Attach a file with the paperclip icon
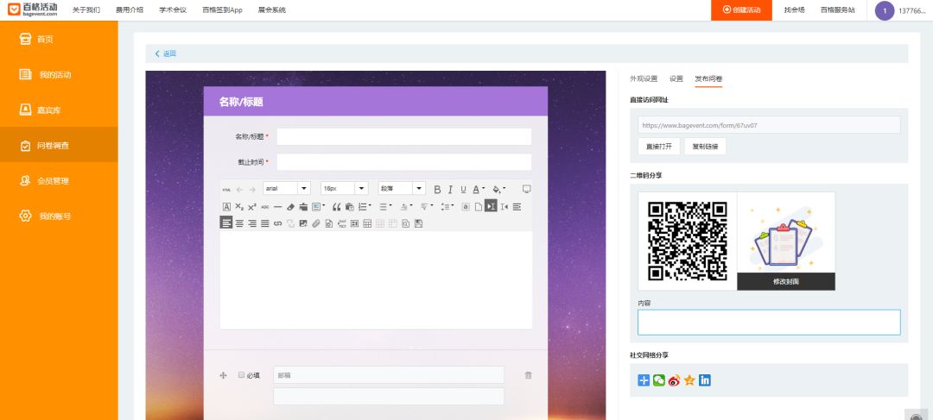Image resolution: width=933 pixels, height=420 pixels. 316,224
